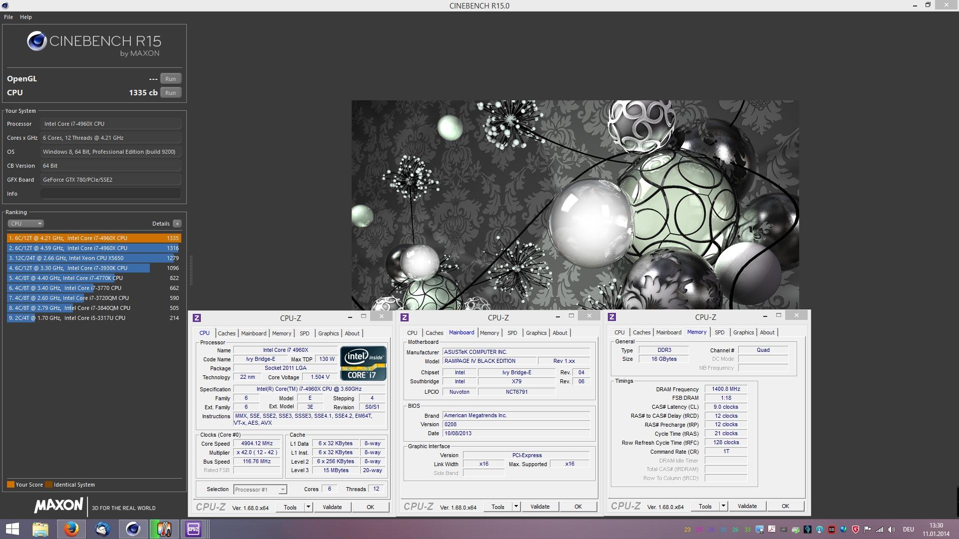This screenshot has height=539, width=959.
Task: Click OK in the first CPU-Z window
Action: 370,507
